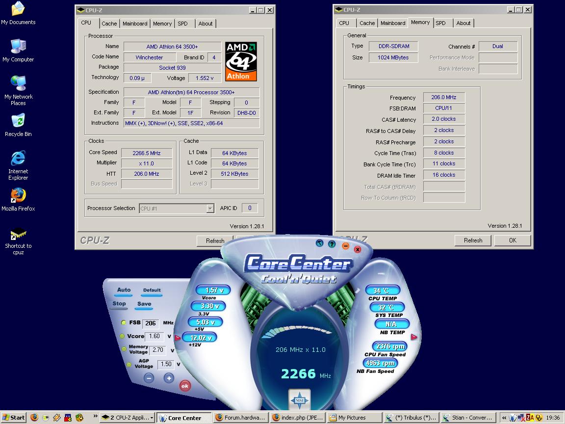
Task: Confirm settings with red ok button
Action: 185,386
